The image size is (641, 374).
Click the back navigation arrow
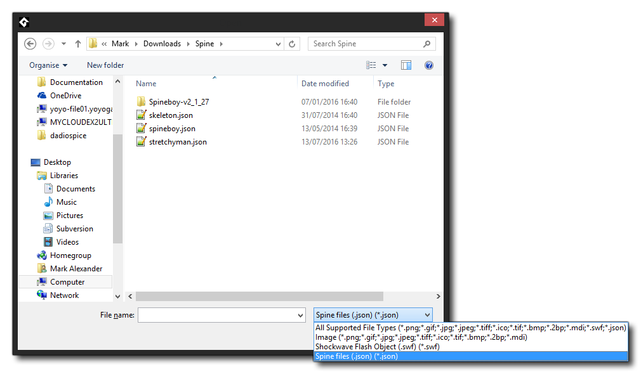click(x=30, y=44)
